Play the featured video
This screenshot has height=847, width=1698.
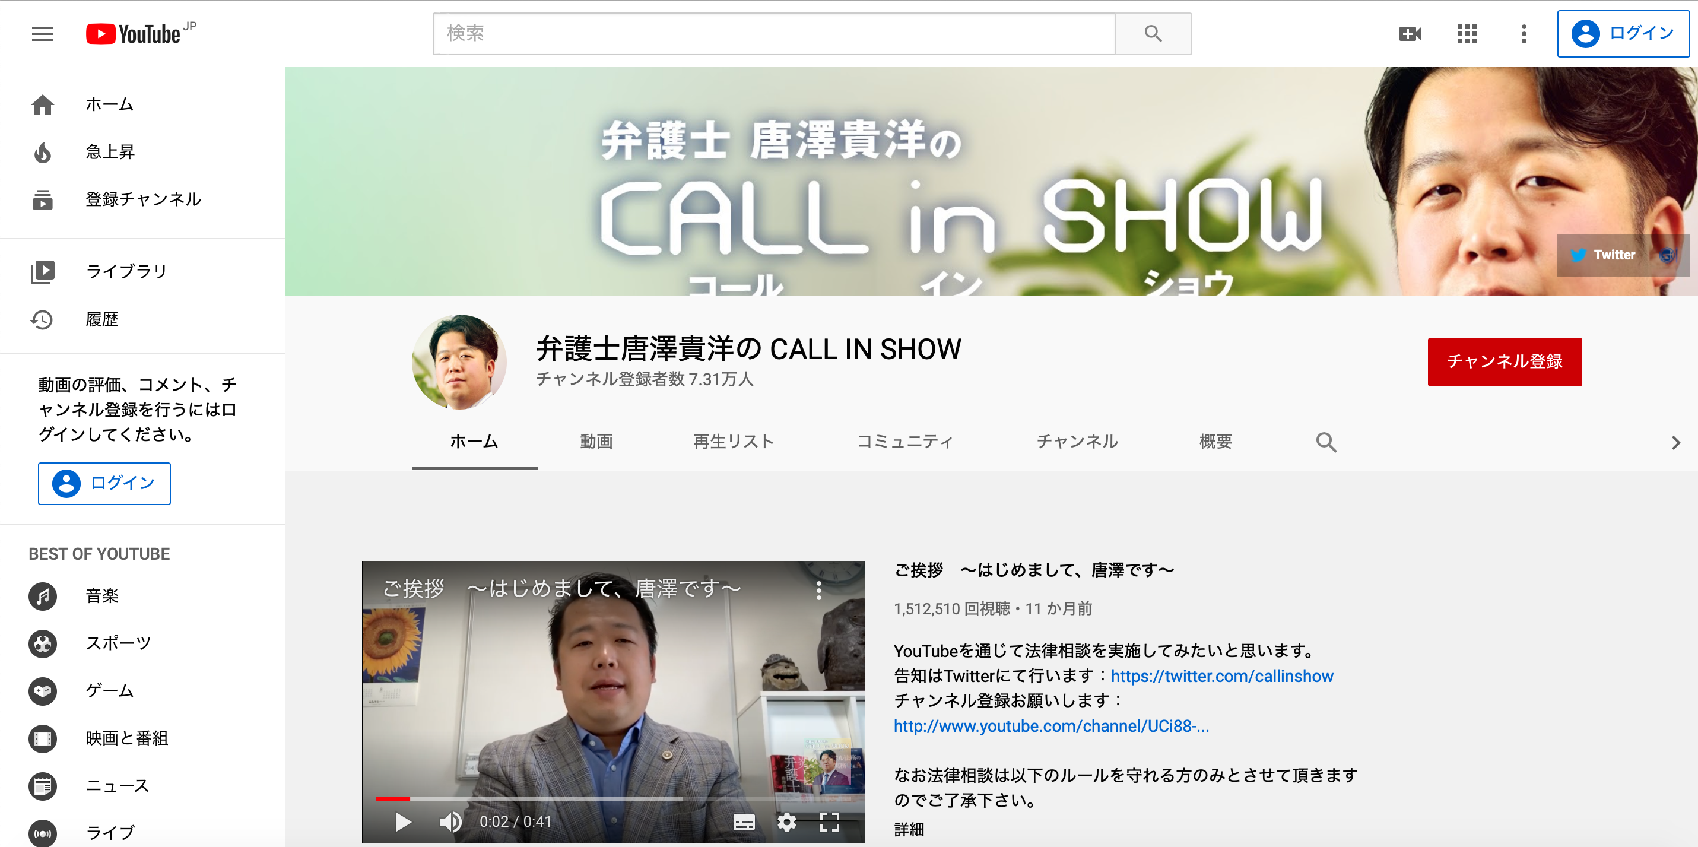pyautogui.click(x=403, y=822)
